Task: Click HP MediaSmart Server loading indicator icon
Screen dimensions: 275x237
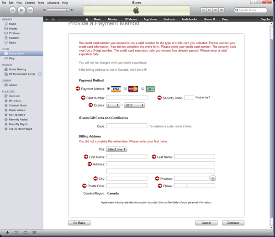Action: (40, 74)
